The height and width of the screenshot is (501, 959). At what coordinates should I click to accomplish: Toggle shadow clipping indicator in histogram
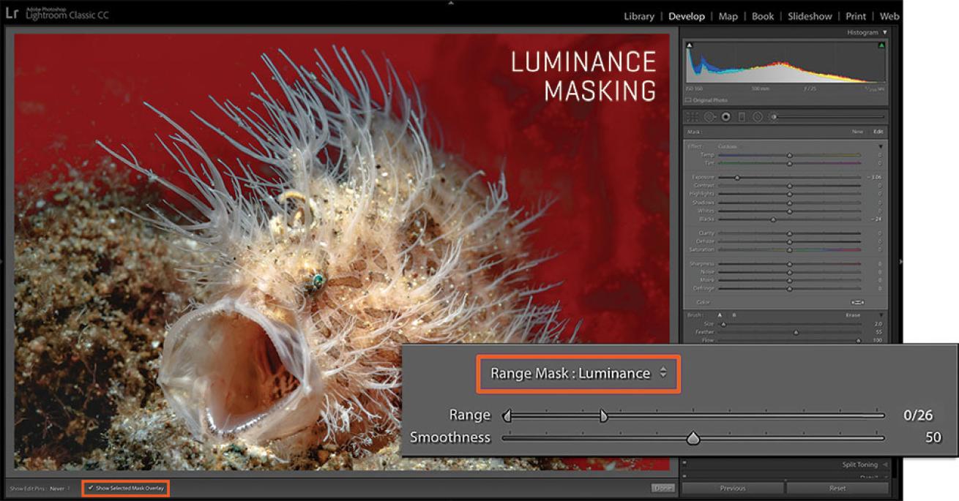[690, 45]
